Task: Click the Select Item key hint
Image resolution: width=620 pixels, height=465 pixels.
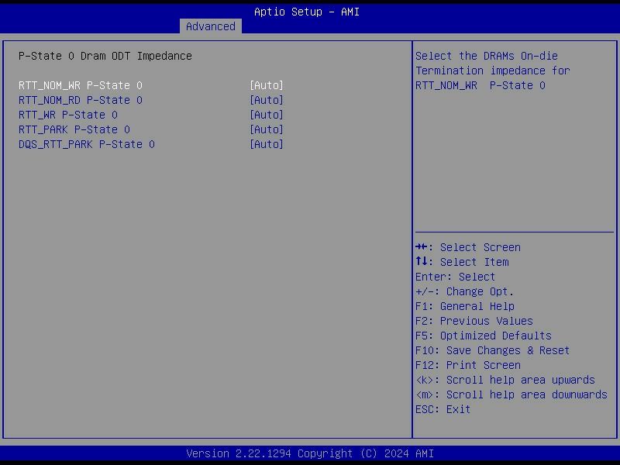Action: point(462,262)
